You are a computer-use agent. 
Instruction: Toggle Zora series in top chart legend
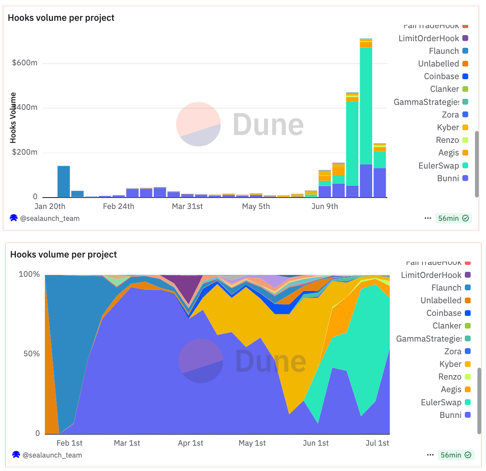[x=455, y=115]
